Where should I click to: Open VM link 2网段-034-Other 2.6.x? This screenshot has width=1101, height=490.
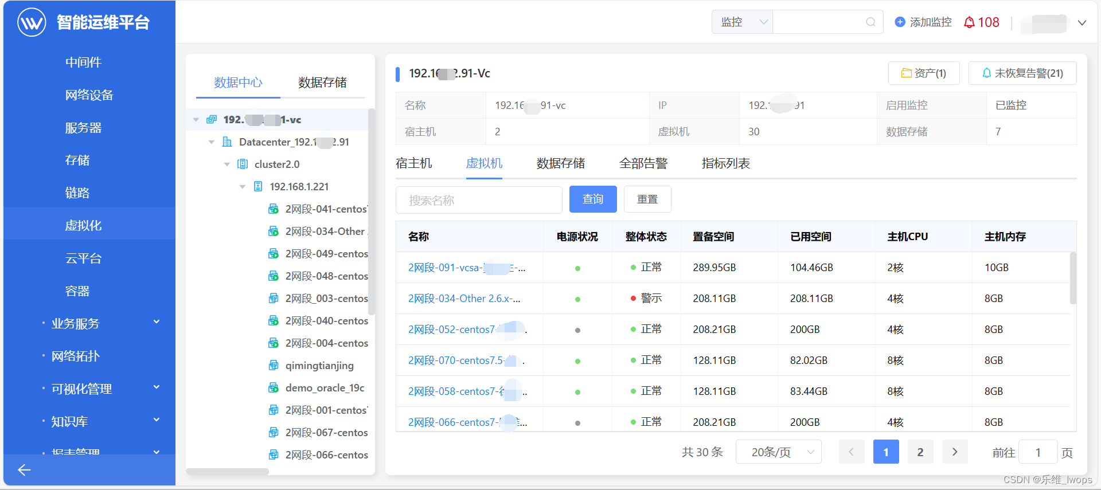click(464, 299)
